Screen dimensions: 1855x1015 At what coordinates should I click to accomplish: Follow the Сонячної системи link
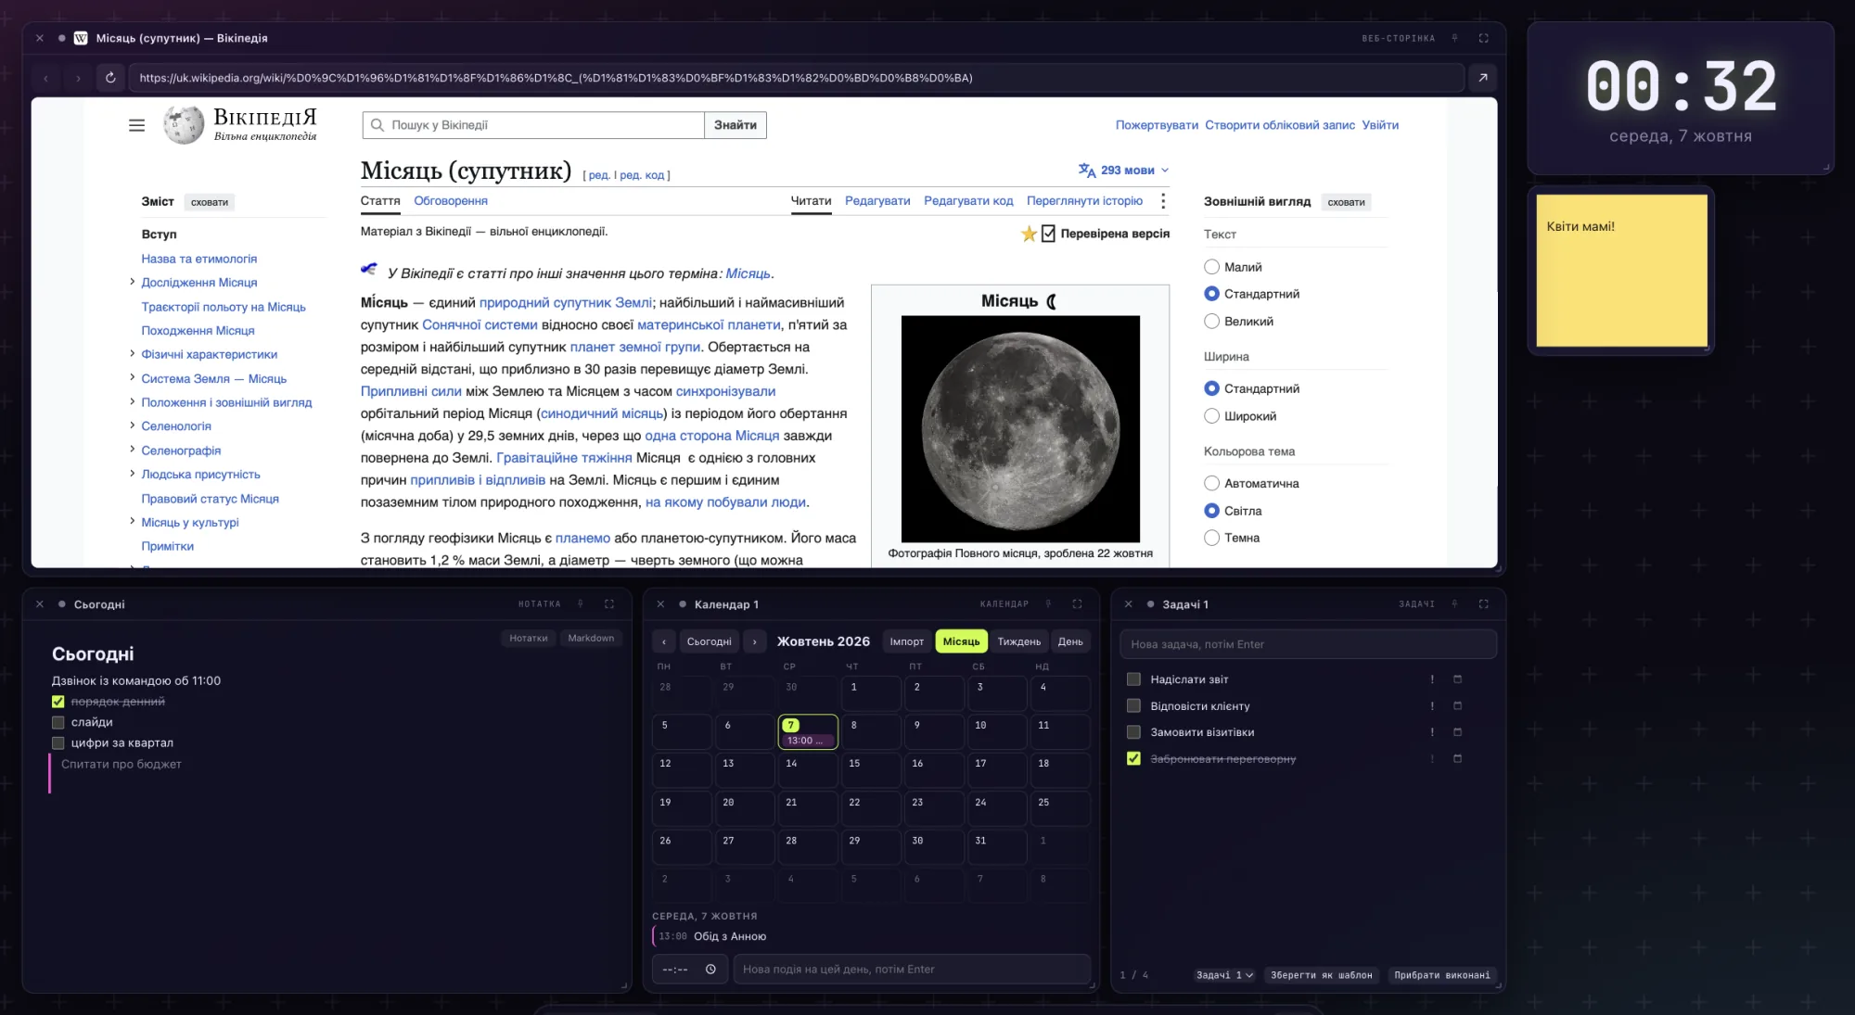pos(480,324)
